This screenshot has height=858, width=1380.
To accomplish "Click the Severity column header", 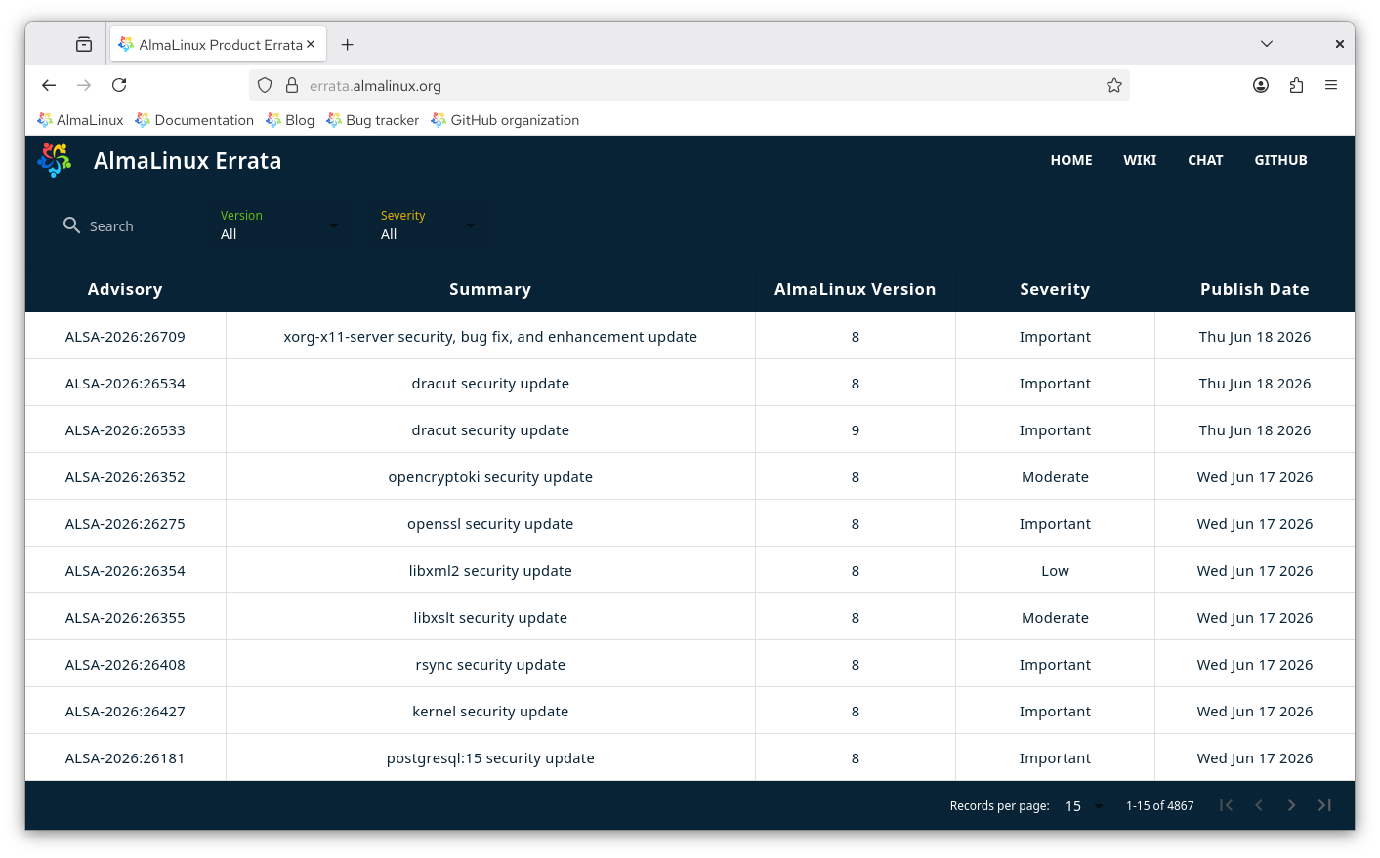I will [1055, 289].
